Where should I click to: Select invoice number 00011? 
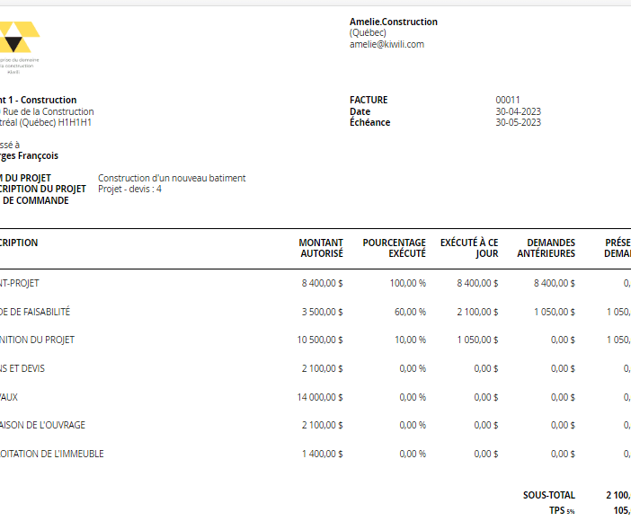click(x=508, y=100)
